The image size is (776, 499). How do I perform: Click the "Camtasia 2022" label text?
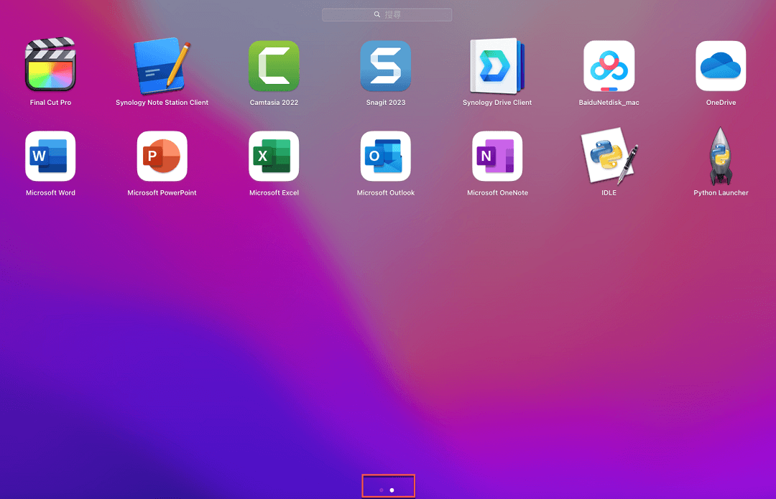point(274,103)
